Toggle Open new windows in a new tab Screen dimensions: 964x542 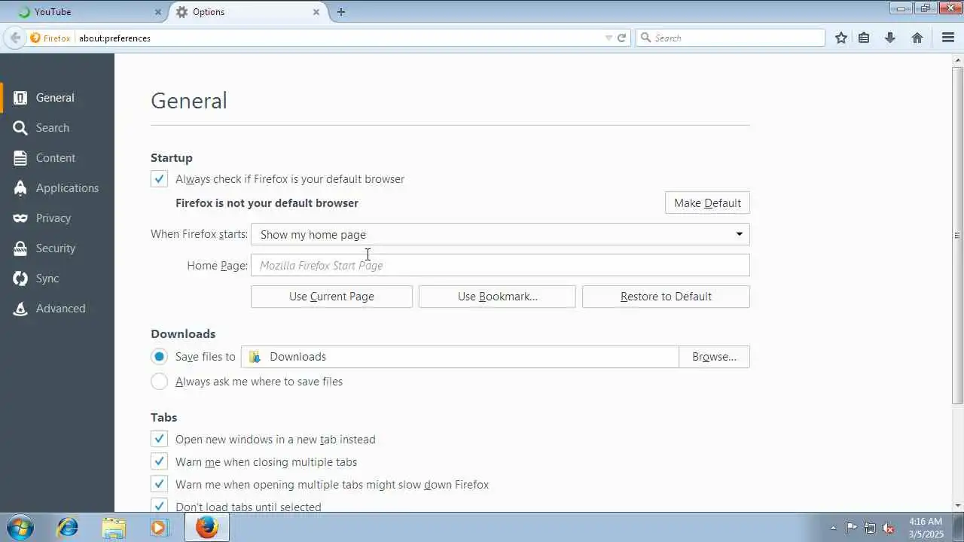[x=159, y=440]
